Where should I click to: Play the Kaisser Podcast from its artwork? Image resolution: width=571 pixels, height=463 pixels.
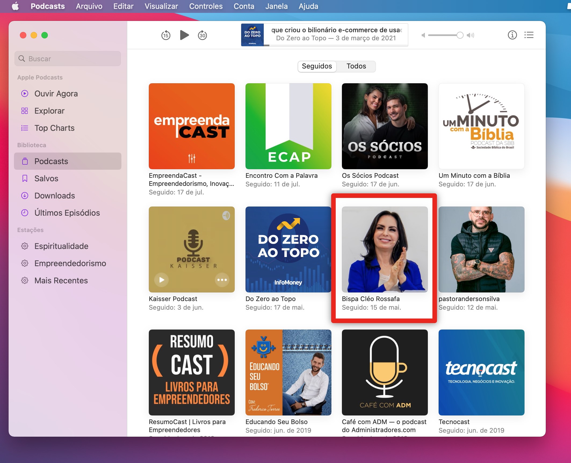(x=161, y=280)
